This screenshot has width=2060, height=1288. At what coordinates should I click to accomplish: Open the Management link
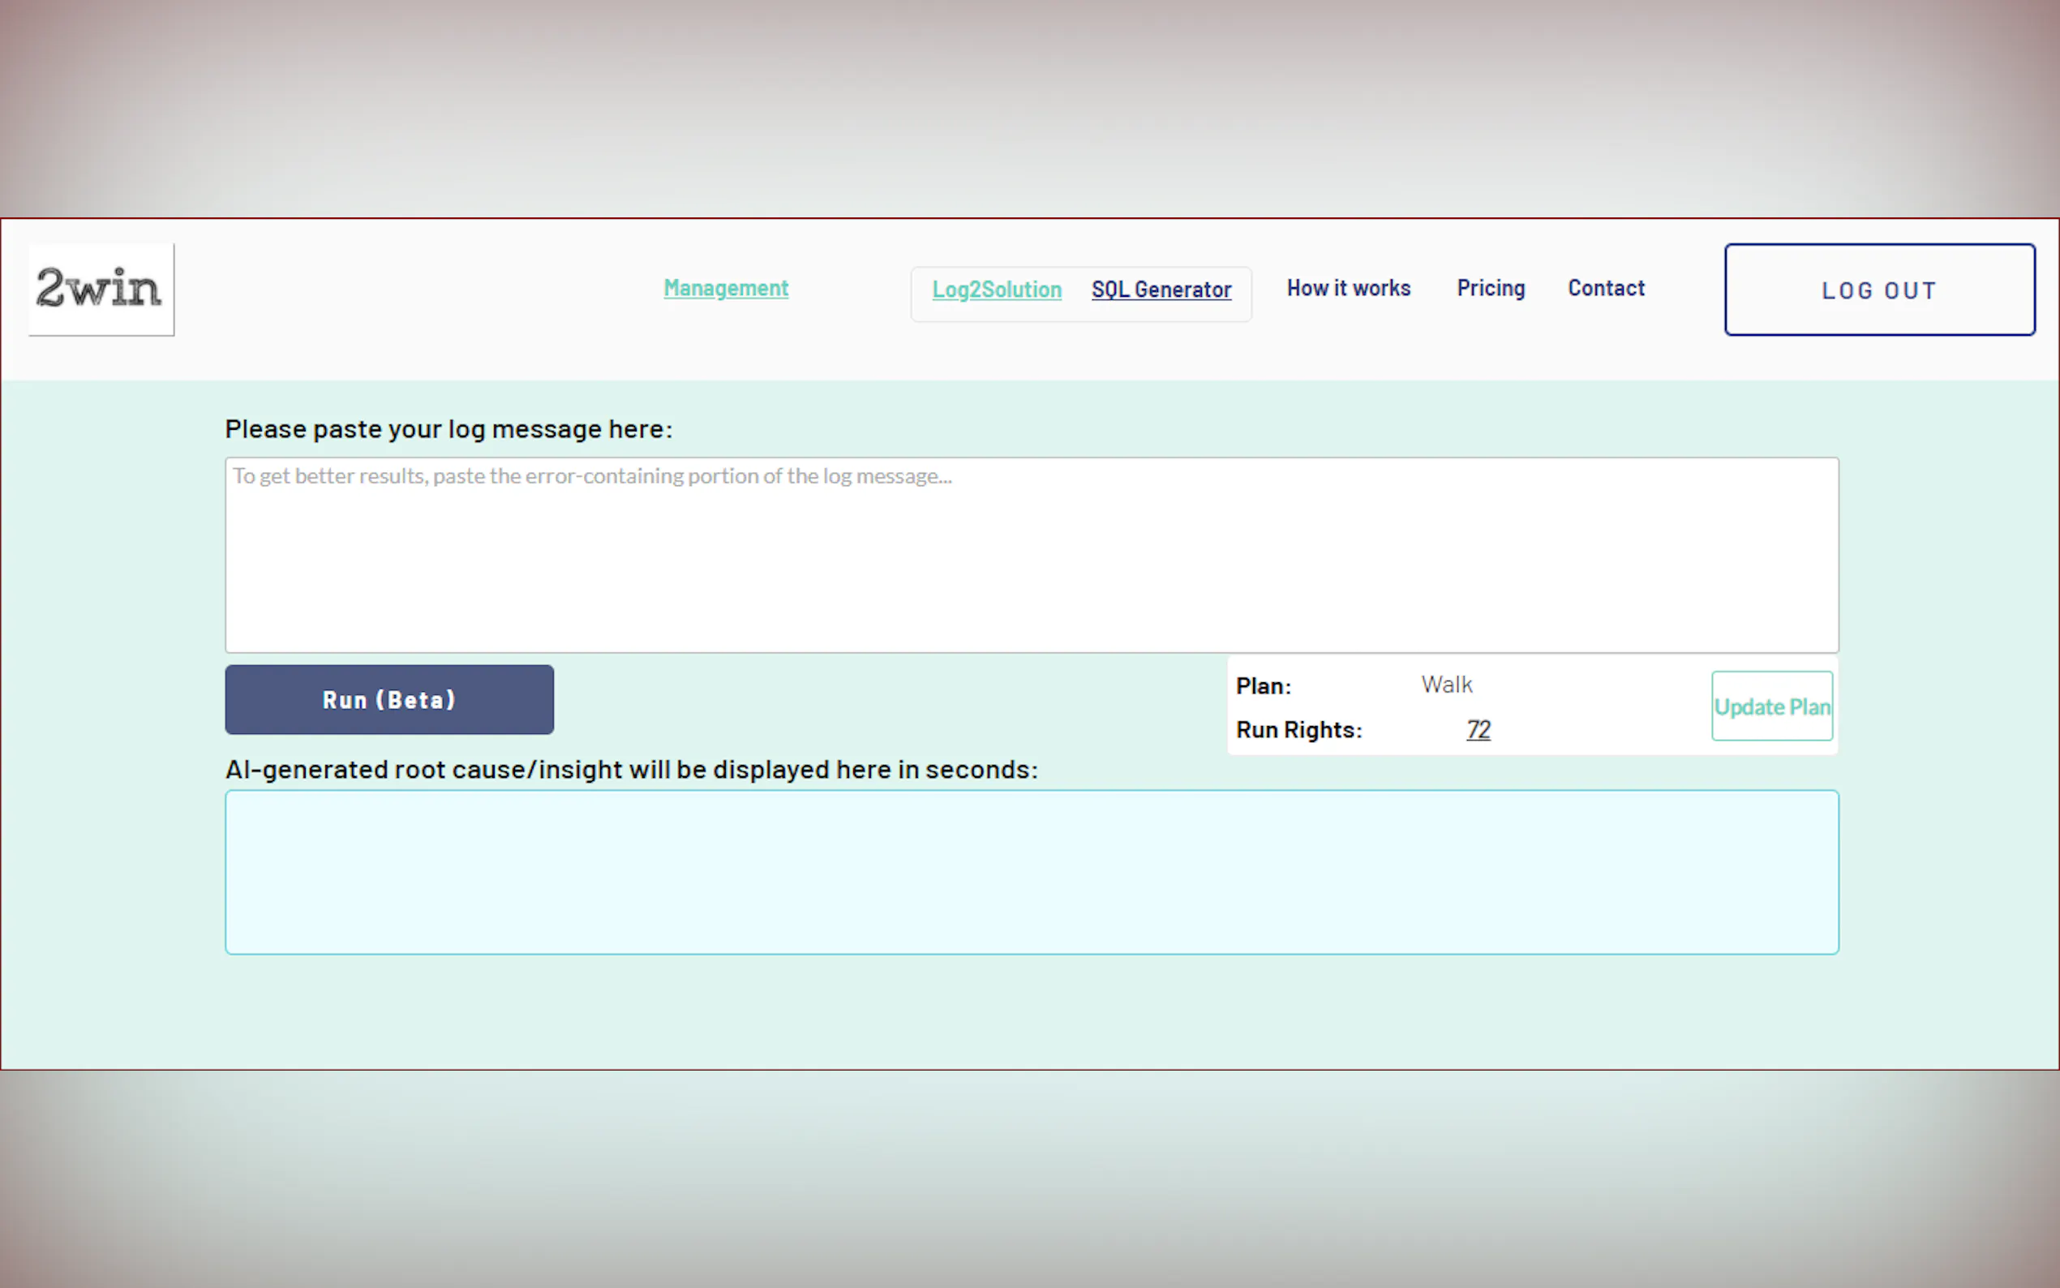(726, 289)
